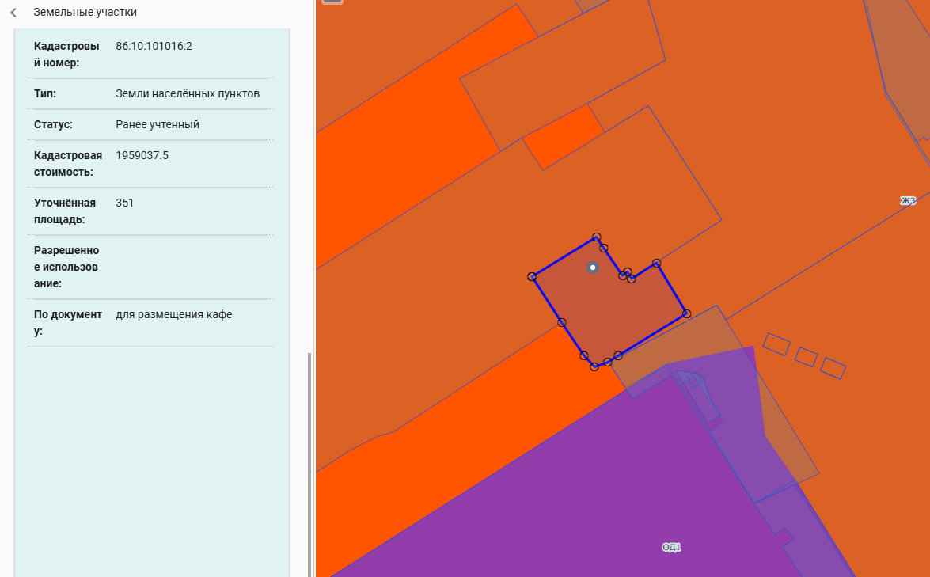Screen dimensions: 930x577
Task: Click the type value Земли населённых пунктов
Action: coord(188,93)
